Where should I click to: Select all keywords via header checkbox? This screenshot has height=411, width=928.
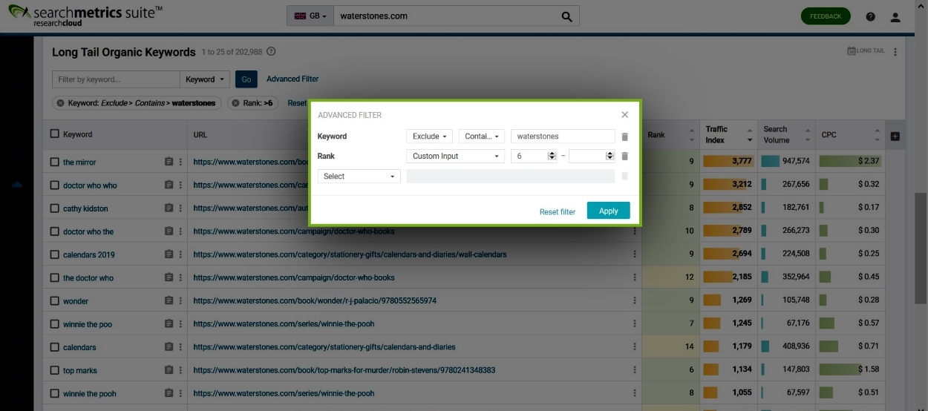coord(54,134)
